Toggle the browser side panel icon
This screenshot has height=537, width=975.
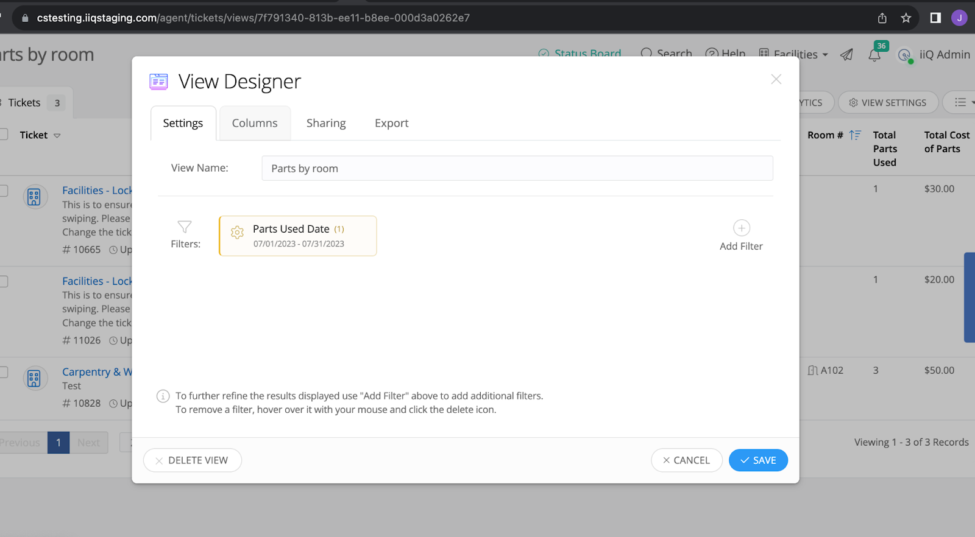coord(935,18)
